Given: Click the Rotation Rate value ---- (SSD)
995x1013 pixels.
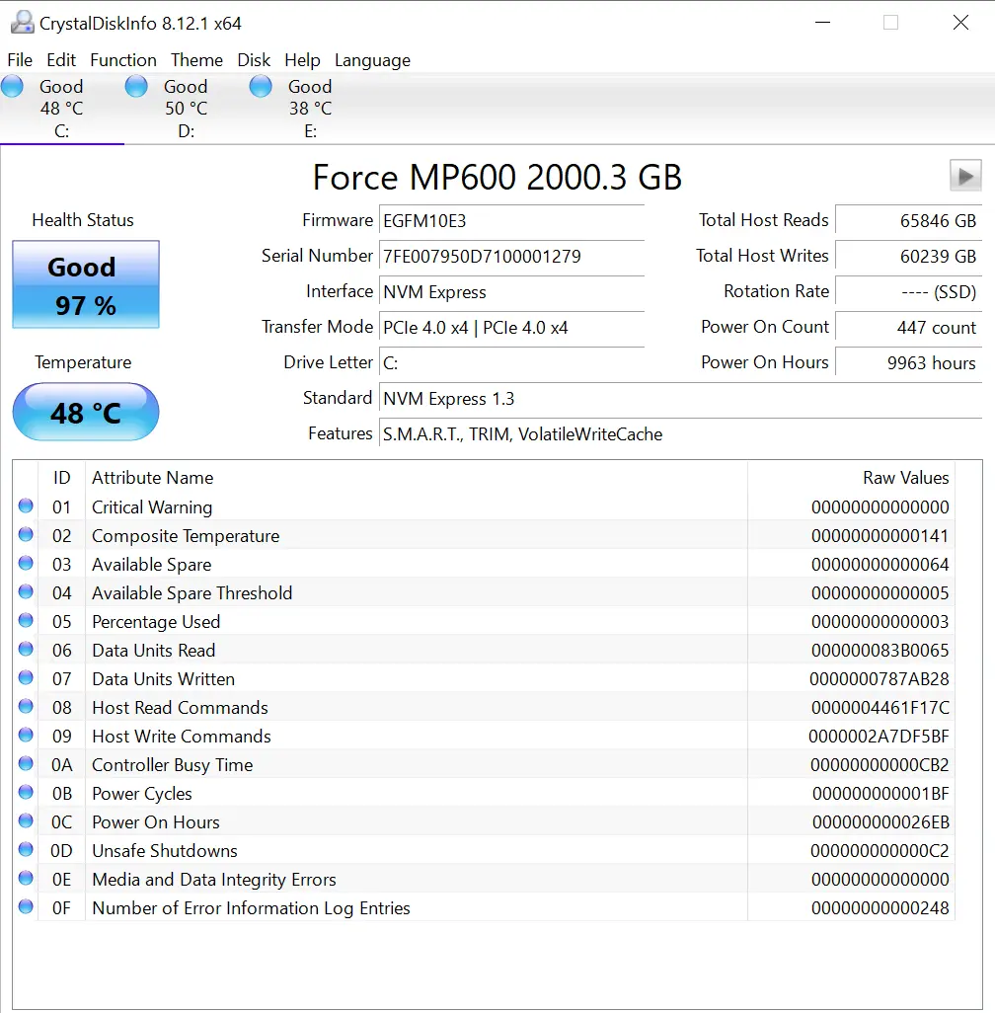Looking at the screenshot, I should 909,292.
